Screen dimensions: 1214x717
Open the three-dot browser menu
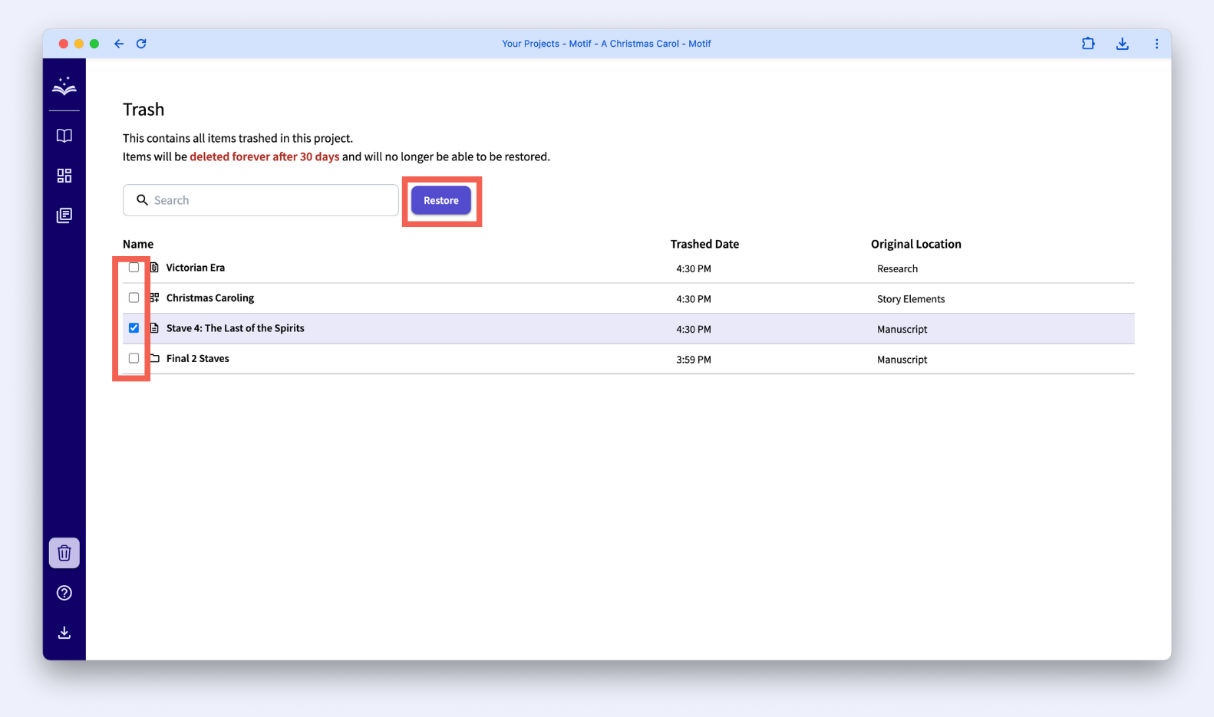pos(1156,44)
